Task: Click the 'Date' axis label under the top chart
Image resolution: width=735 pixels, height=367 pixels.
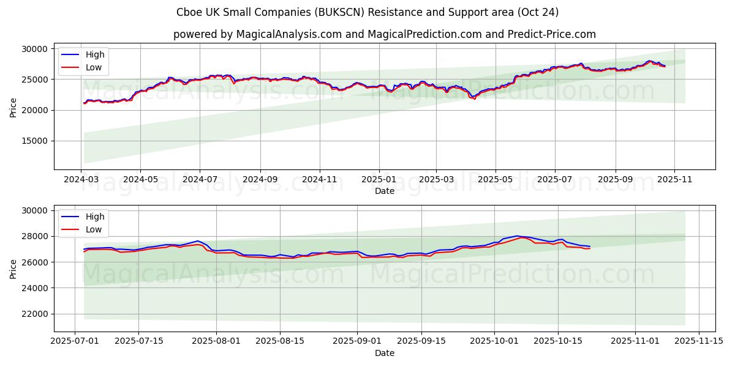Action: click(x=385, y=191)
